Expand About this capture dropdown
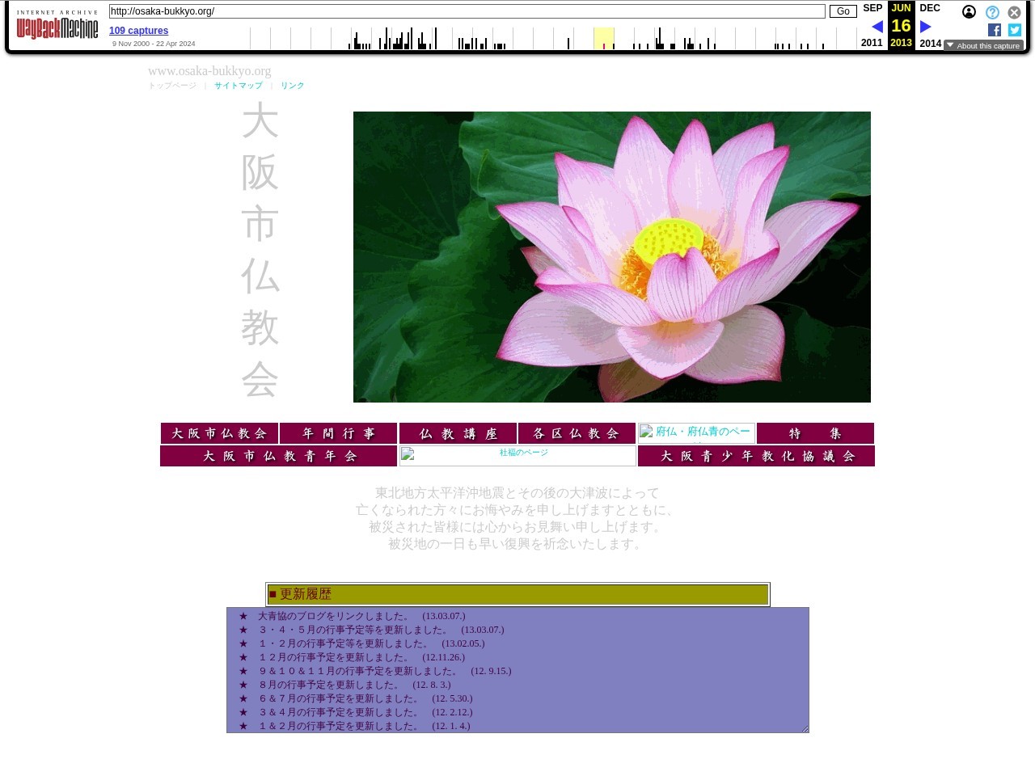The height and width of the screenshot is (776, 1035). tap(983, 45)
